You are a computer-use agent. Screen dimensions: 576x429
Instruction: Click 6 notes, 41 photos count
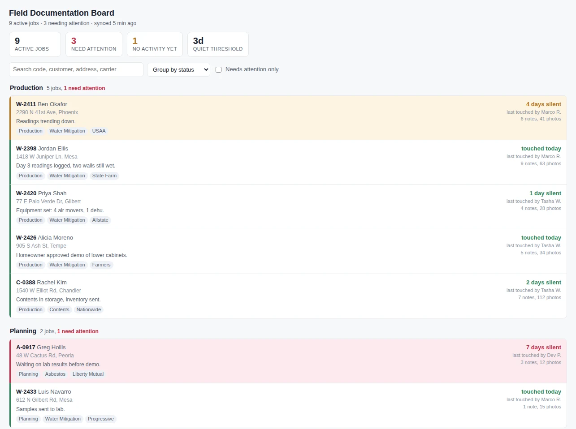(x=541, y=119)
